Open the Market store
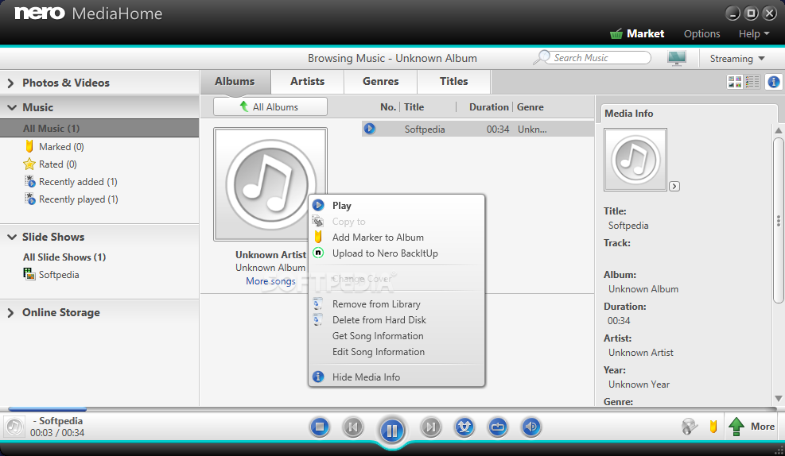The image size is (785, 456). (645, 33)
